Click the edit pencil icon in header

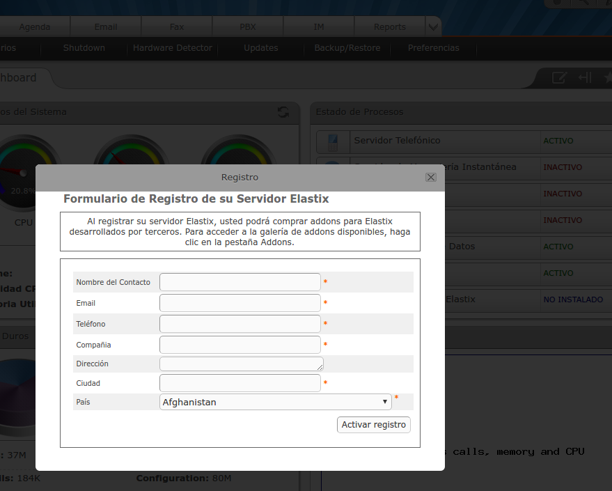click(x=559, y=78)
